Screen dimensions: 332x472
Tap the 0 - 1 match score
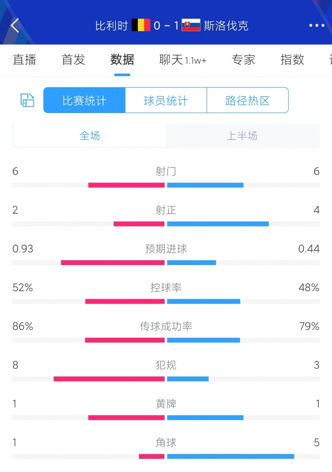pyautogui.click(x=166, y=25)
